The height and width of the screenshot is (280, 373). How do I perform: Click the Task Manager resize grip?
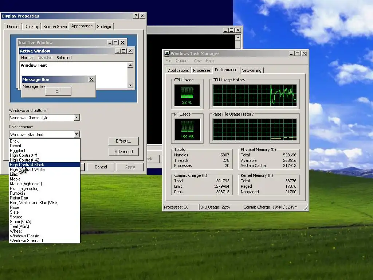pyautogui.click(x=306, y=208)
